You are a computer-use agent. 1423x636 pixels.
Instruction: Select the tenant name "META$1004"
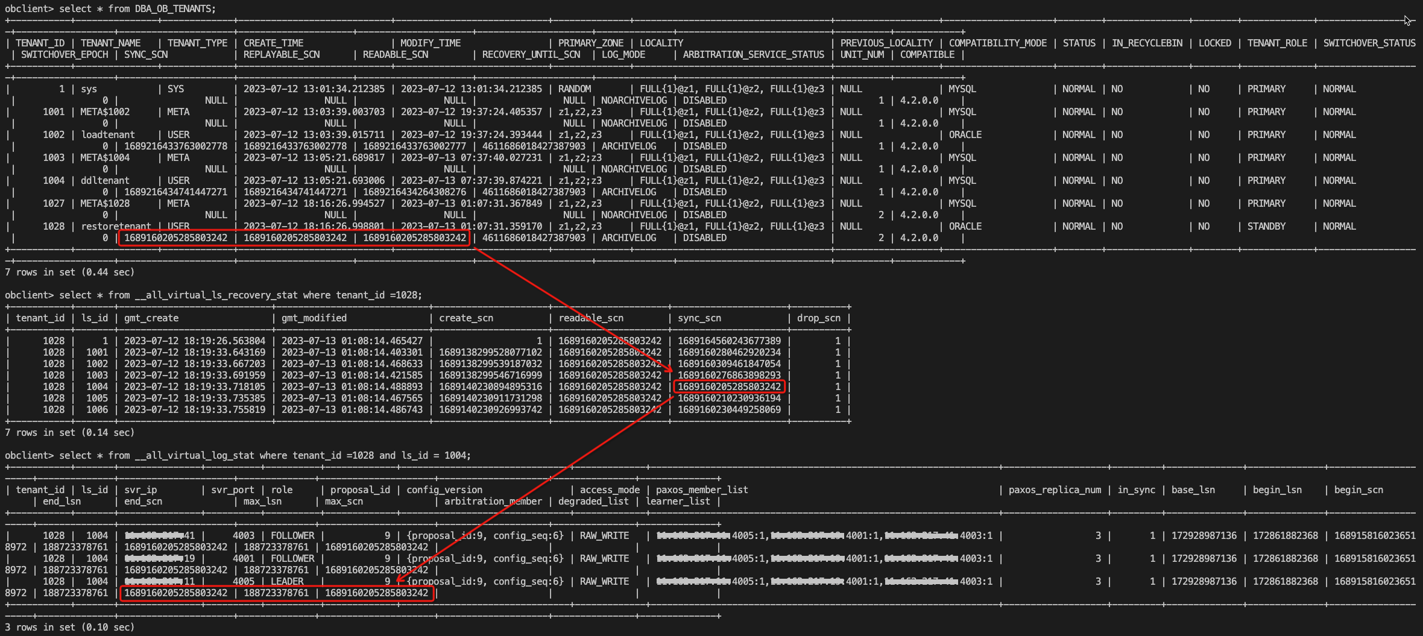coord(105,157)
